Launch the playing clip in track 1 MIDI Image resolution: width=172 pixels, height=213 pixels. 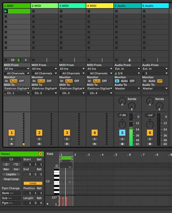point(6,11)
